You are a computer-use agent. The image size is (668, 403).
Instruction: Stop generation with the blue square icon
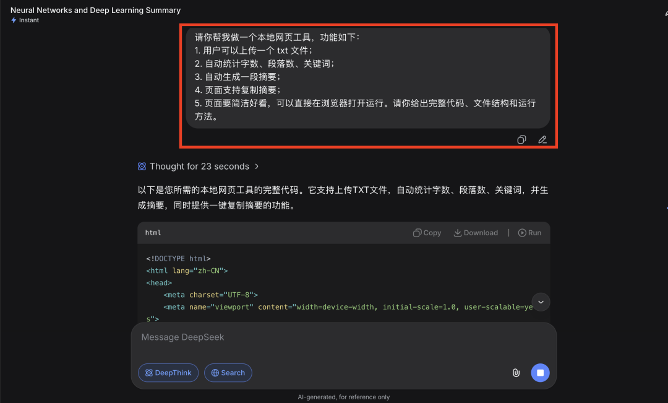540,373
